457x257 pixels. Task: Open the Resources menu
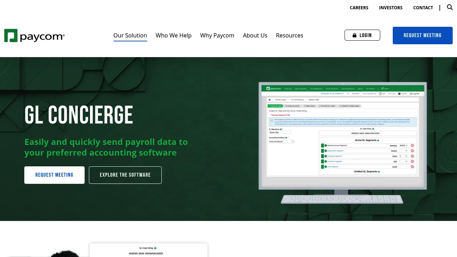(x=290, y=35)
